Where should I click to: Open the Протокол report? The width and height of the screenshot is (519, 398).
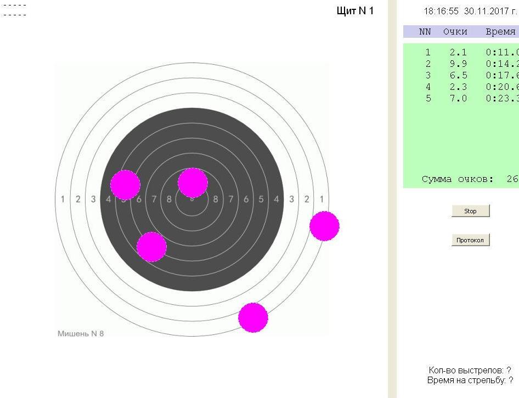click(x=470, y=240)
